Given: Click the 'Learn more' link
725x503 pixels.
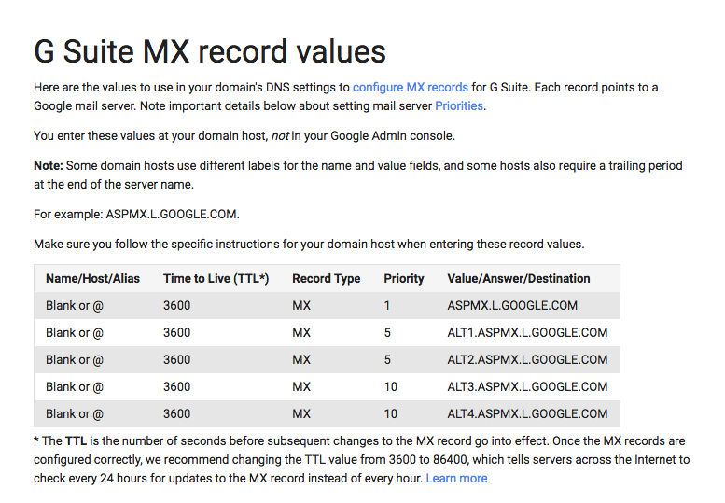Looking at the screenshot, I should coord(456,478).
